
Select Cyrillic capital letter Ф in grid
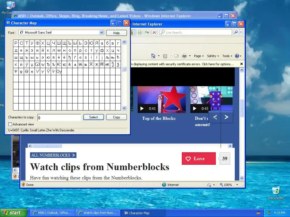(38, 43)
